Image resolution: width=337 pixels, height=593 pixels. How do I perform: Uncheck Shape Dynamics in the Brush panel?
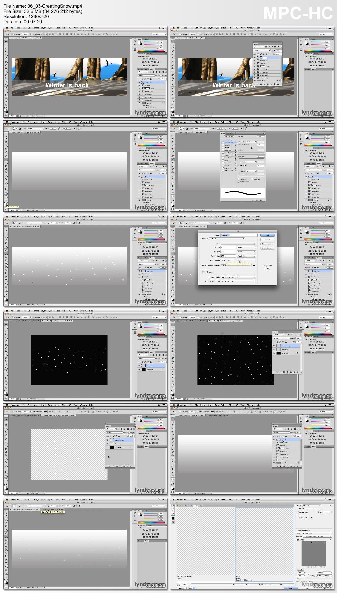click(223, 143)
